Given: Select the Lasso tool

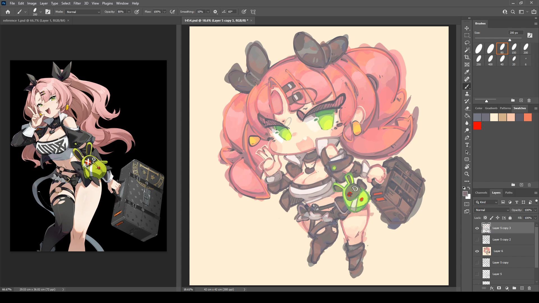Looking at the screenshot, I should (x=467, y=43).
